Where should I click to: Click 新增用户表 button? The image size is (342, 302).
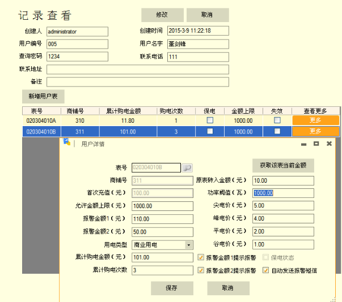pyautogui.click(x=43, y=96)
